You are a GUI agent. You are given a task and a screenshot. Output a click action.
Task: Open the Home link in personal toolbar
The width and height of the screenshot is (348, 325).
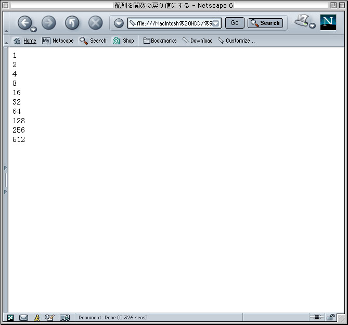[x=30, y=41]
